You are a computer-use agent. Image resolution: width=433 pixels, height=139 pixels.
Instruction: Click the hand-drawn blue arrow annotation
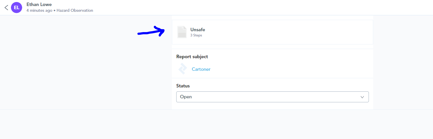151,31
